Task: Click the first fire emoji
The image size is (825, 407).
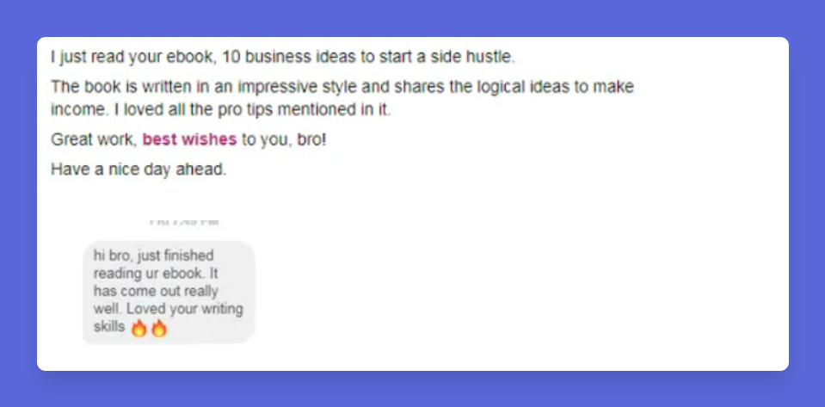Action: 139,328
